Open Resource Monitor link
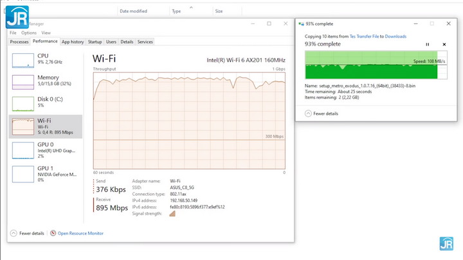The width and height of the screenshot is (463, 260). tap(80, 233)
